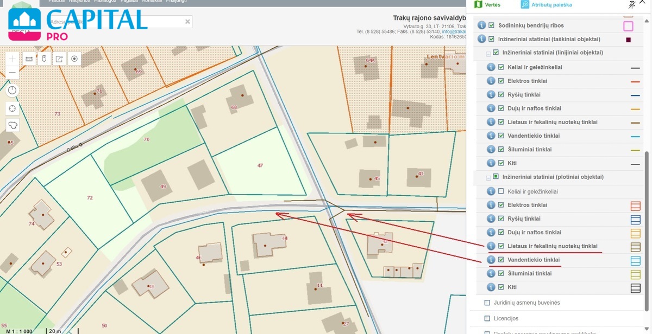Click the info@trakai email link

point(454,31)
